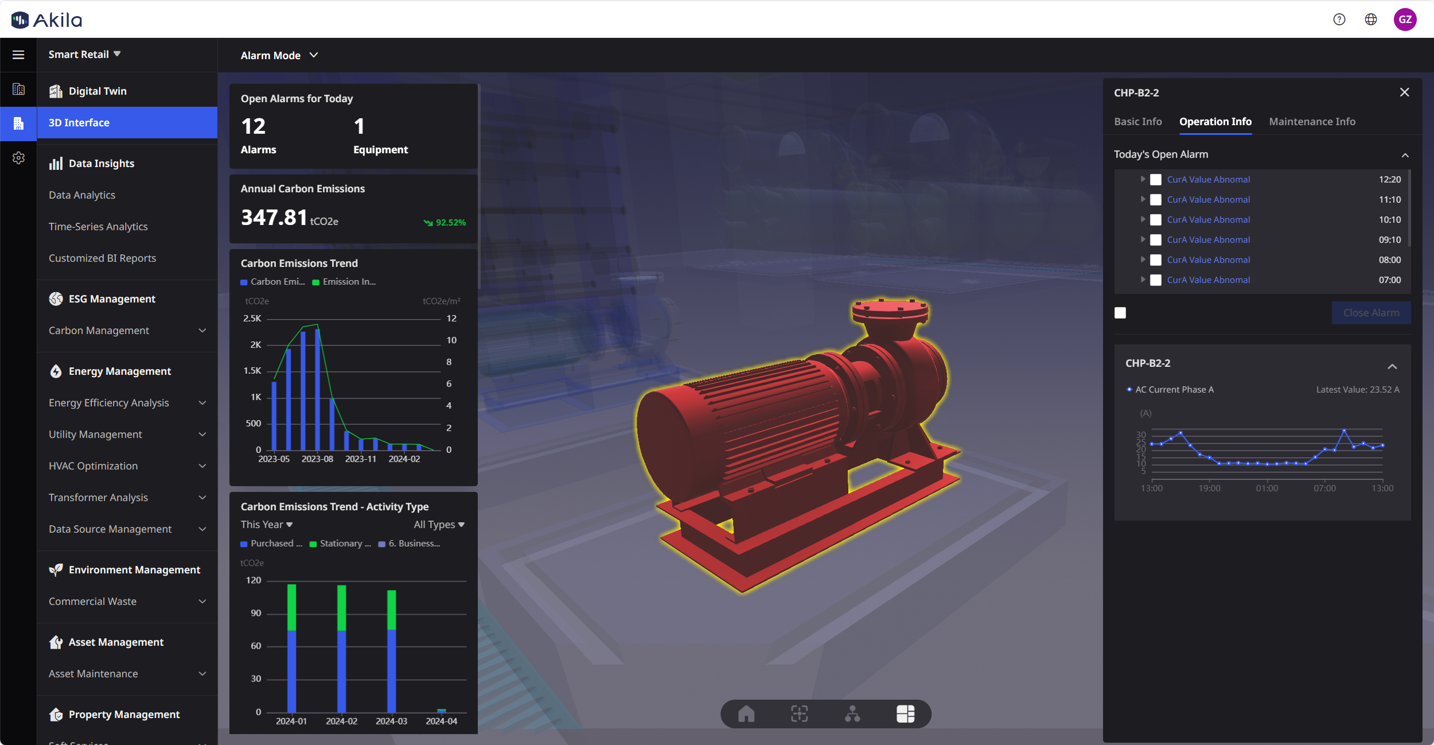Open CurA Value Abnomal link at 10:10
This screenshot has width=1434, height=745.
(x=1209, y=220)
